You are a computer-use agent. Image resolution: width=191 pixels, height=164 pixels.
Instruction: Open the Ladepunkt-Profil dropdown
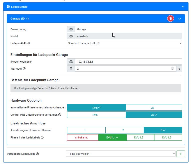pos(124,43)
